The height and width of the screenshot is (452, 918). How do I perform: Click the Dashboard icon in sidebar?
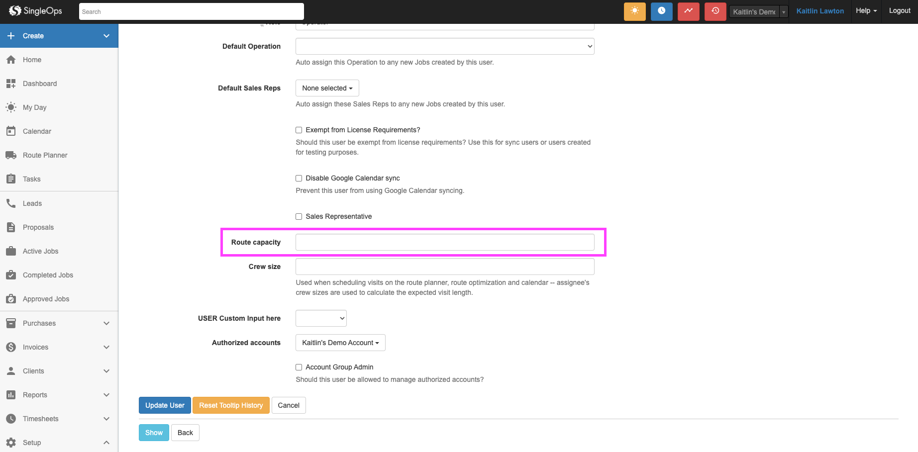[x=11, y=84]
